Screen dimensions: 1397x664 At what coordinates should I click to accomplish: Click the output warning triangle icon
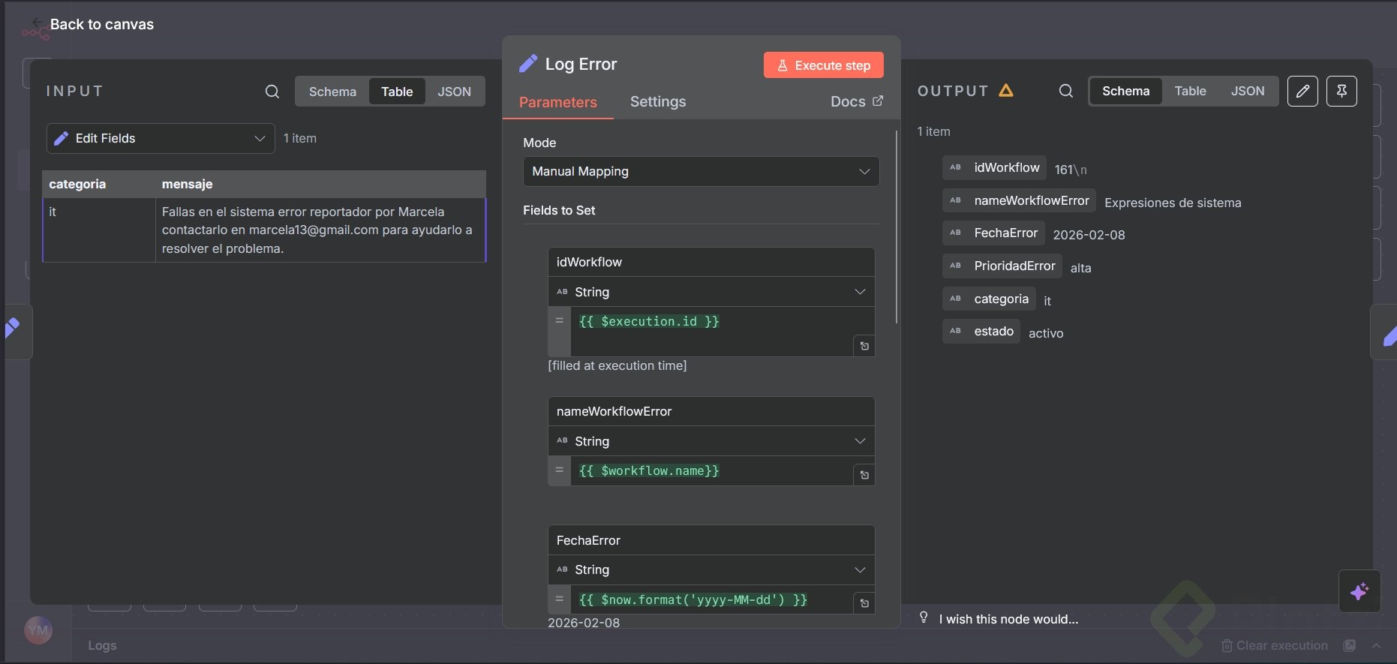(x=1006, y=91)
